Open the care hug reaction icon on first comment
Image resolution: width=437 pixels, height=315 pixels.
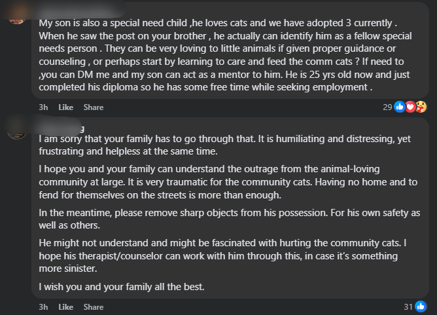(x=421, y=107)
